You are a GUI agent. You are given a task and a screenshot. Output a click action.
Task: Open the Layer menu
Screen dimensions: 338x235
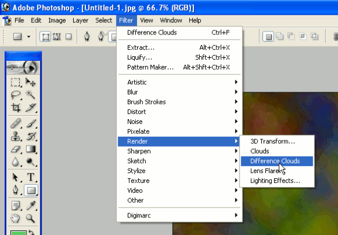point(80,20)
